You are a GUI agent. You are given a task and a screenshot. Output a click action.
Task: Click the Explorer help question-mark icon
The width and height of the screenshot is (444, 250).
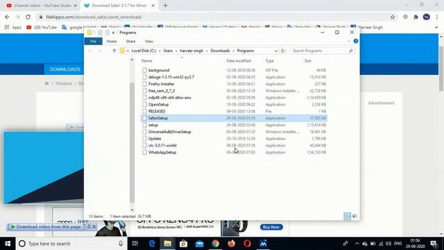[356, 41]
